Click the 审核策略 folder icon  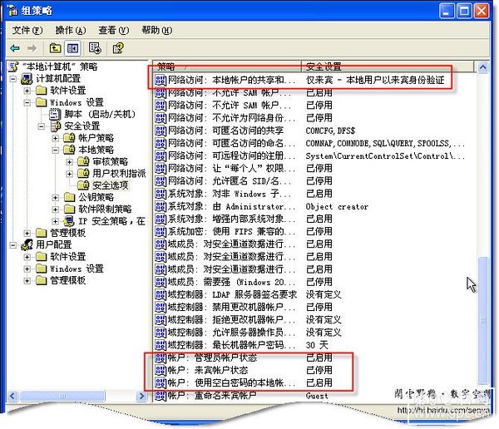(83, 161)
